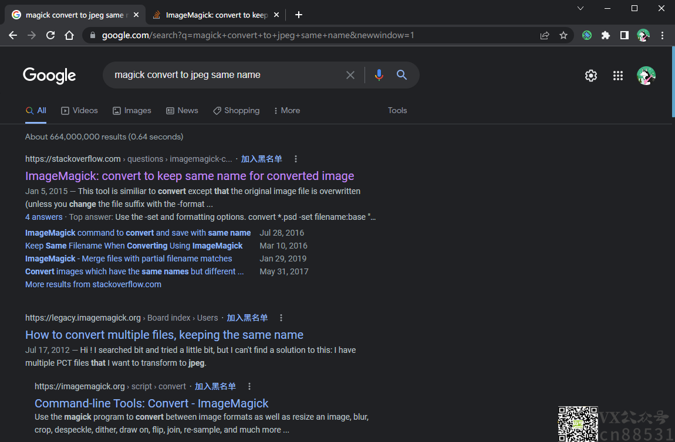Open the Extensions puzzle menu
The height and width of the screenshot is (442, 675).
tap(606, 35)
